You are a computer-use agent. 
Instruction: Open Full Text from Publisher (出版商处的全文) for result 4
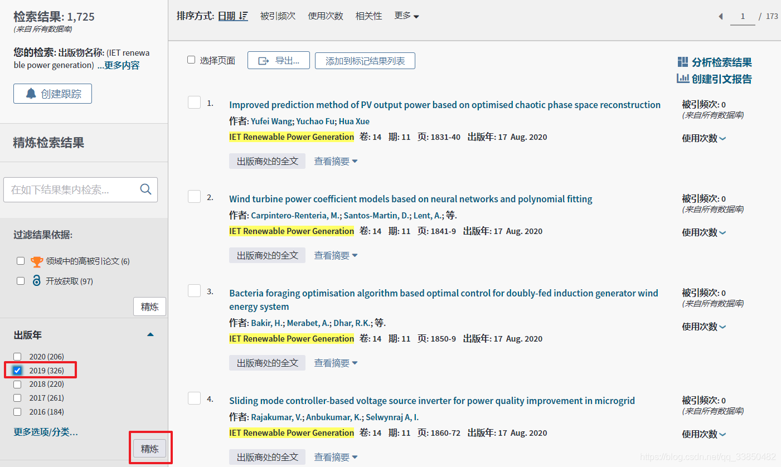(267, 457)
